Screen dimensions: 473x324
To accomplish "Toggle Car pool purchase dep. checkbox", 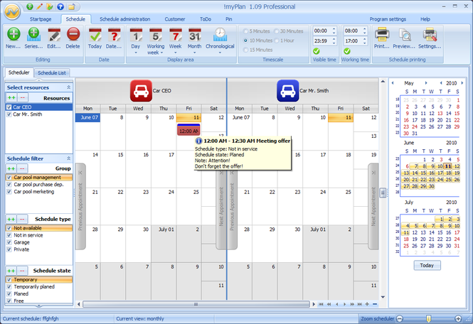I will pyautogui.click(x=9, y=185).
